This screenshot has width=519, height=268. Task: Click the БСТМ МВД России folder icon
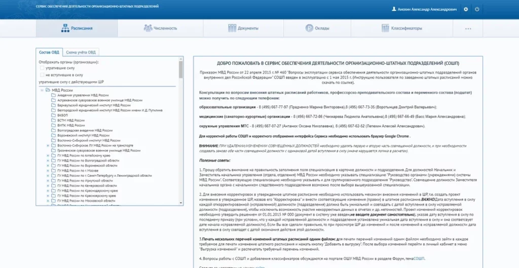(53, 121)
